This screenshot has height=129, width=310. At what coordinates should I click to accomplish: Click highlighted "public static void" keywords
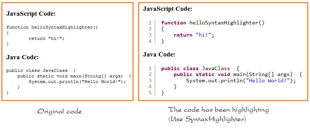point(202,75)
